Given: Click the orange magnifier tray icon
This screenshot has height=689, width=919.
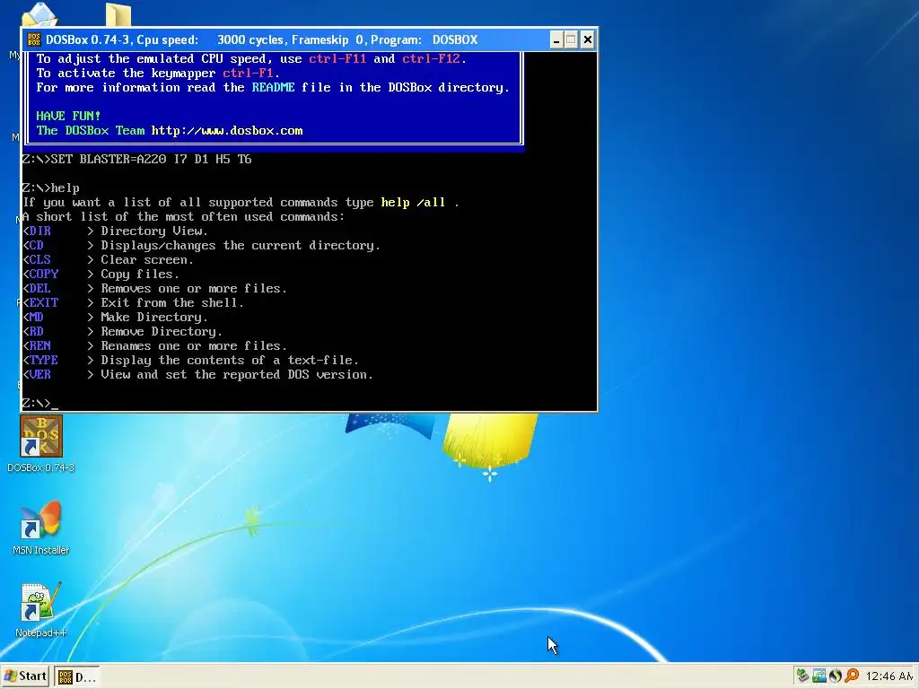Looking at the screenshot, I should point(852,676).
